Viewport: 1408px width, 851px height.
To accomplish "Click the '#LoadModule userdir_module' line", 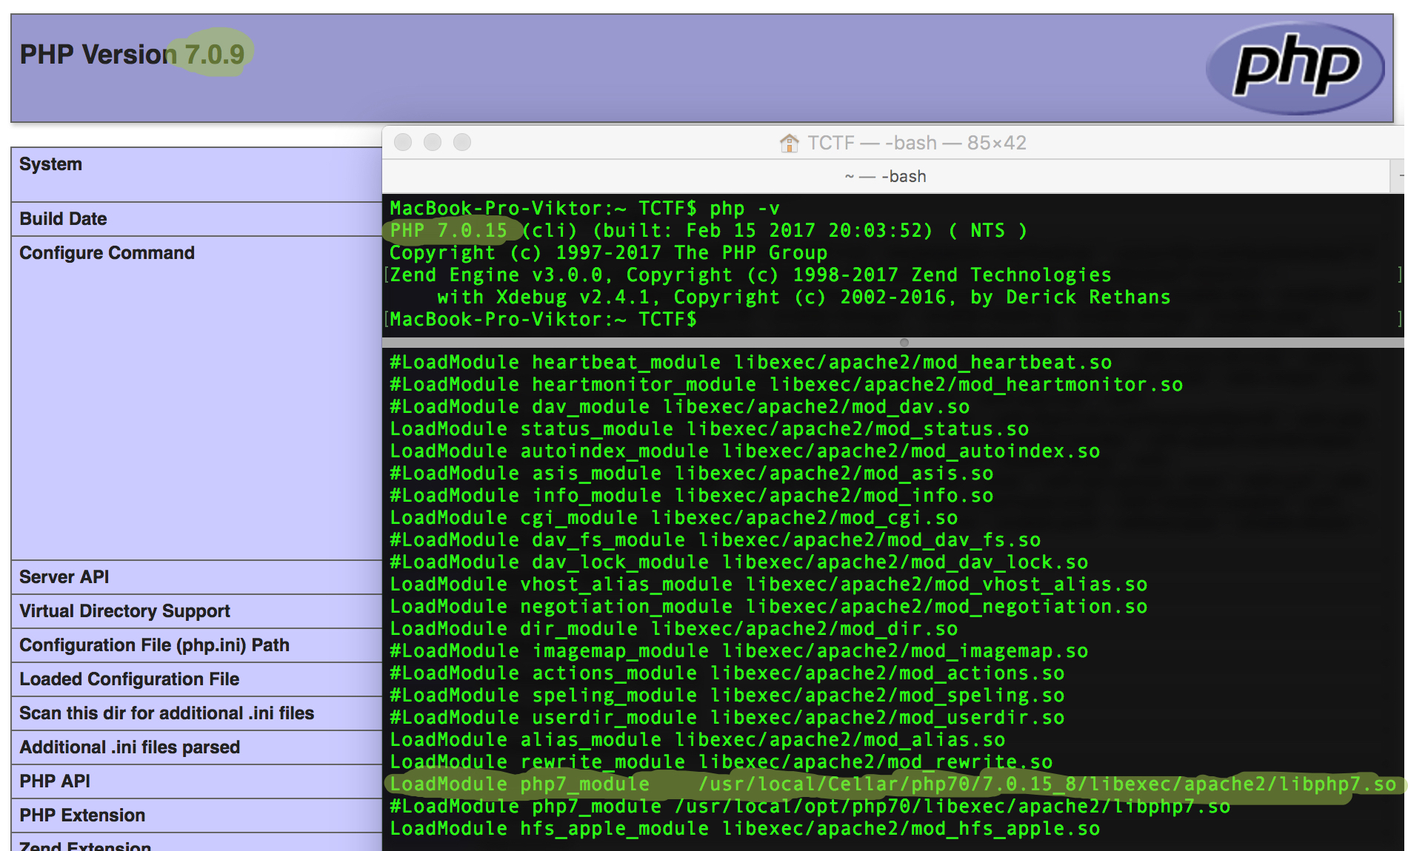I will pos(727,718).
